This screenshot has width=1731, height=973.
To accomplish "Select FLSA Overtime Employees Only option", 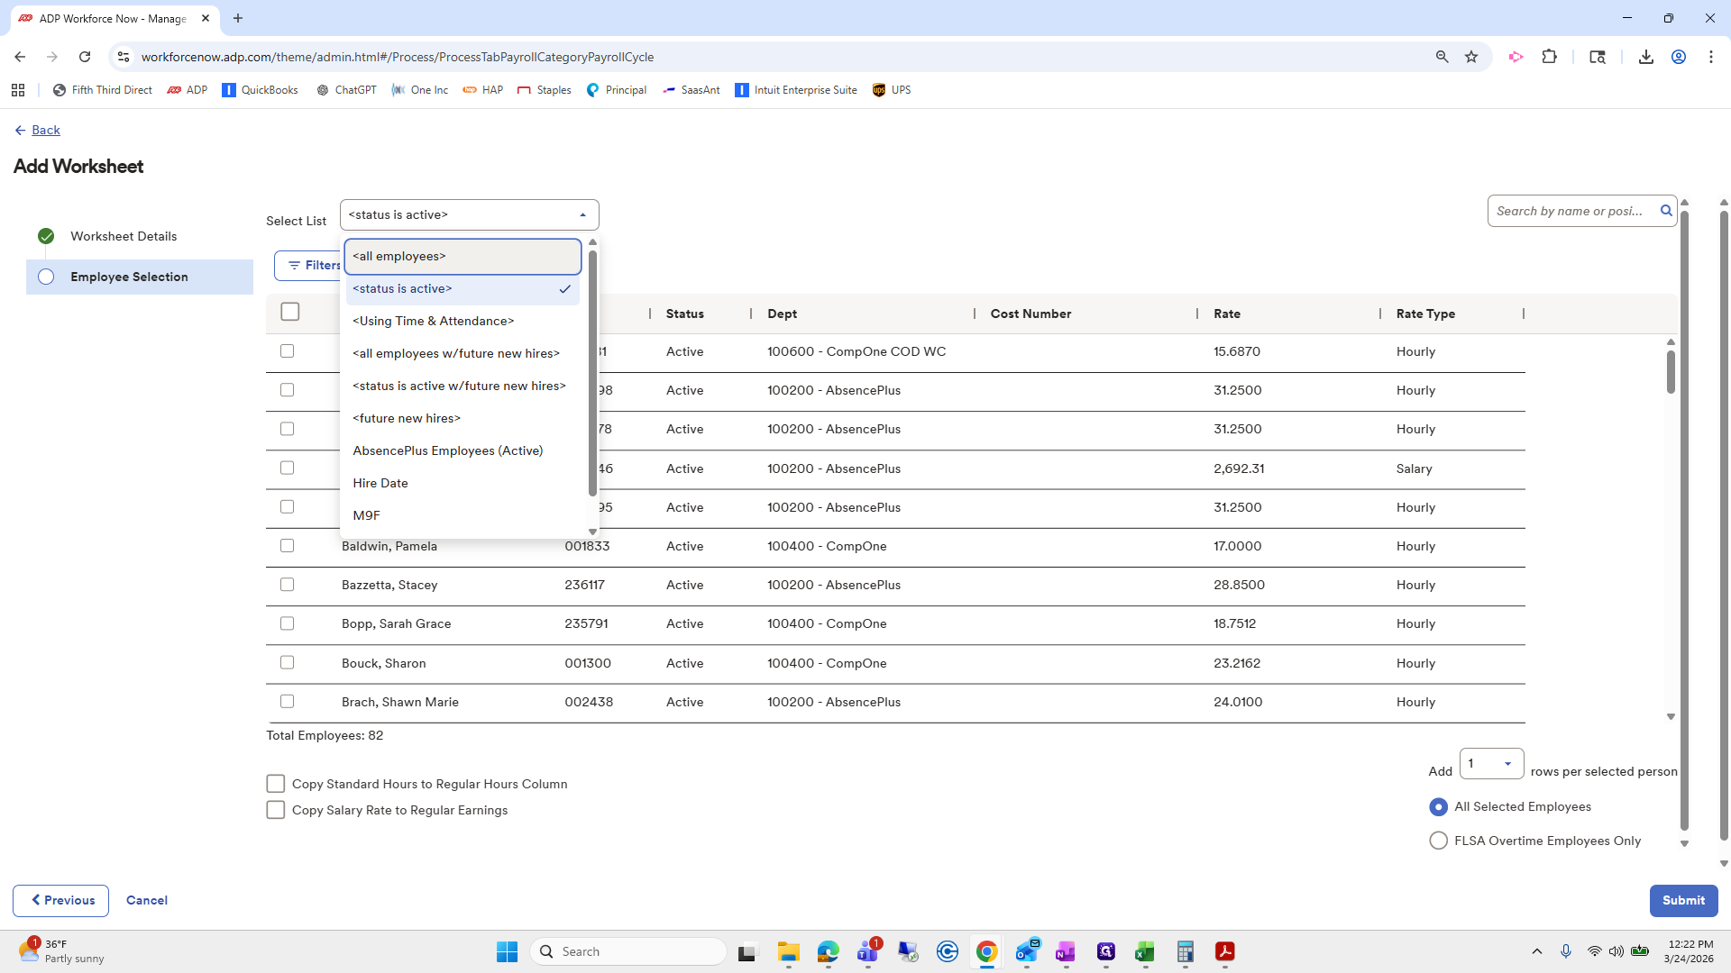I will point(1438,840).
